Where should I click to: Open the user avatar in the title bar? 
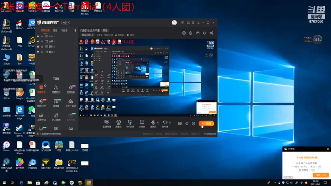coord(174,23)
